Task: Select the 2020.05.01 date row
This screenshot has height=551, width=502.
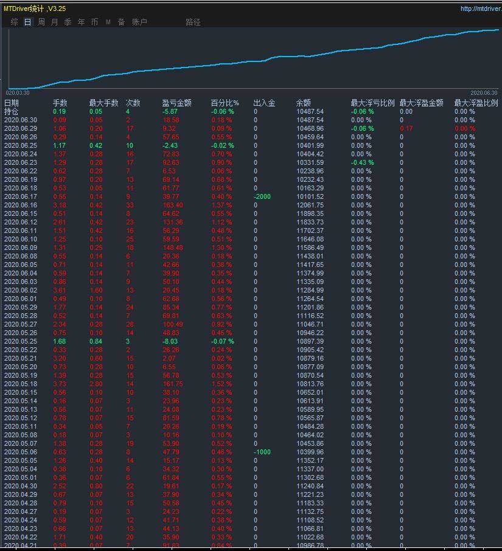Action: tap(21, 477)
